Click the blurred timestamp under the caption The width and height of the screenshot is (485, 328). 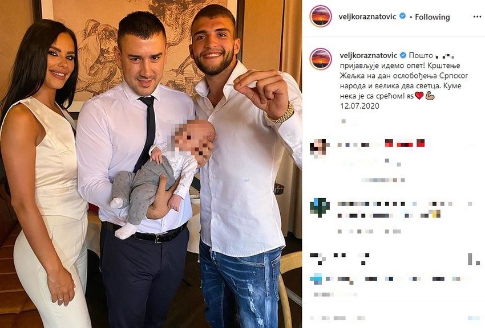tap(343, 121)
